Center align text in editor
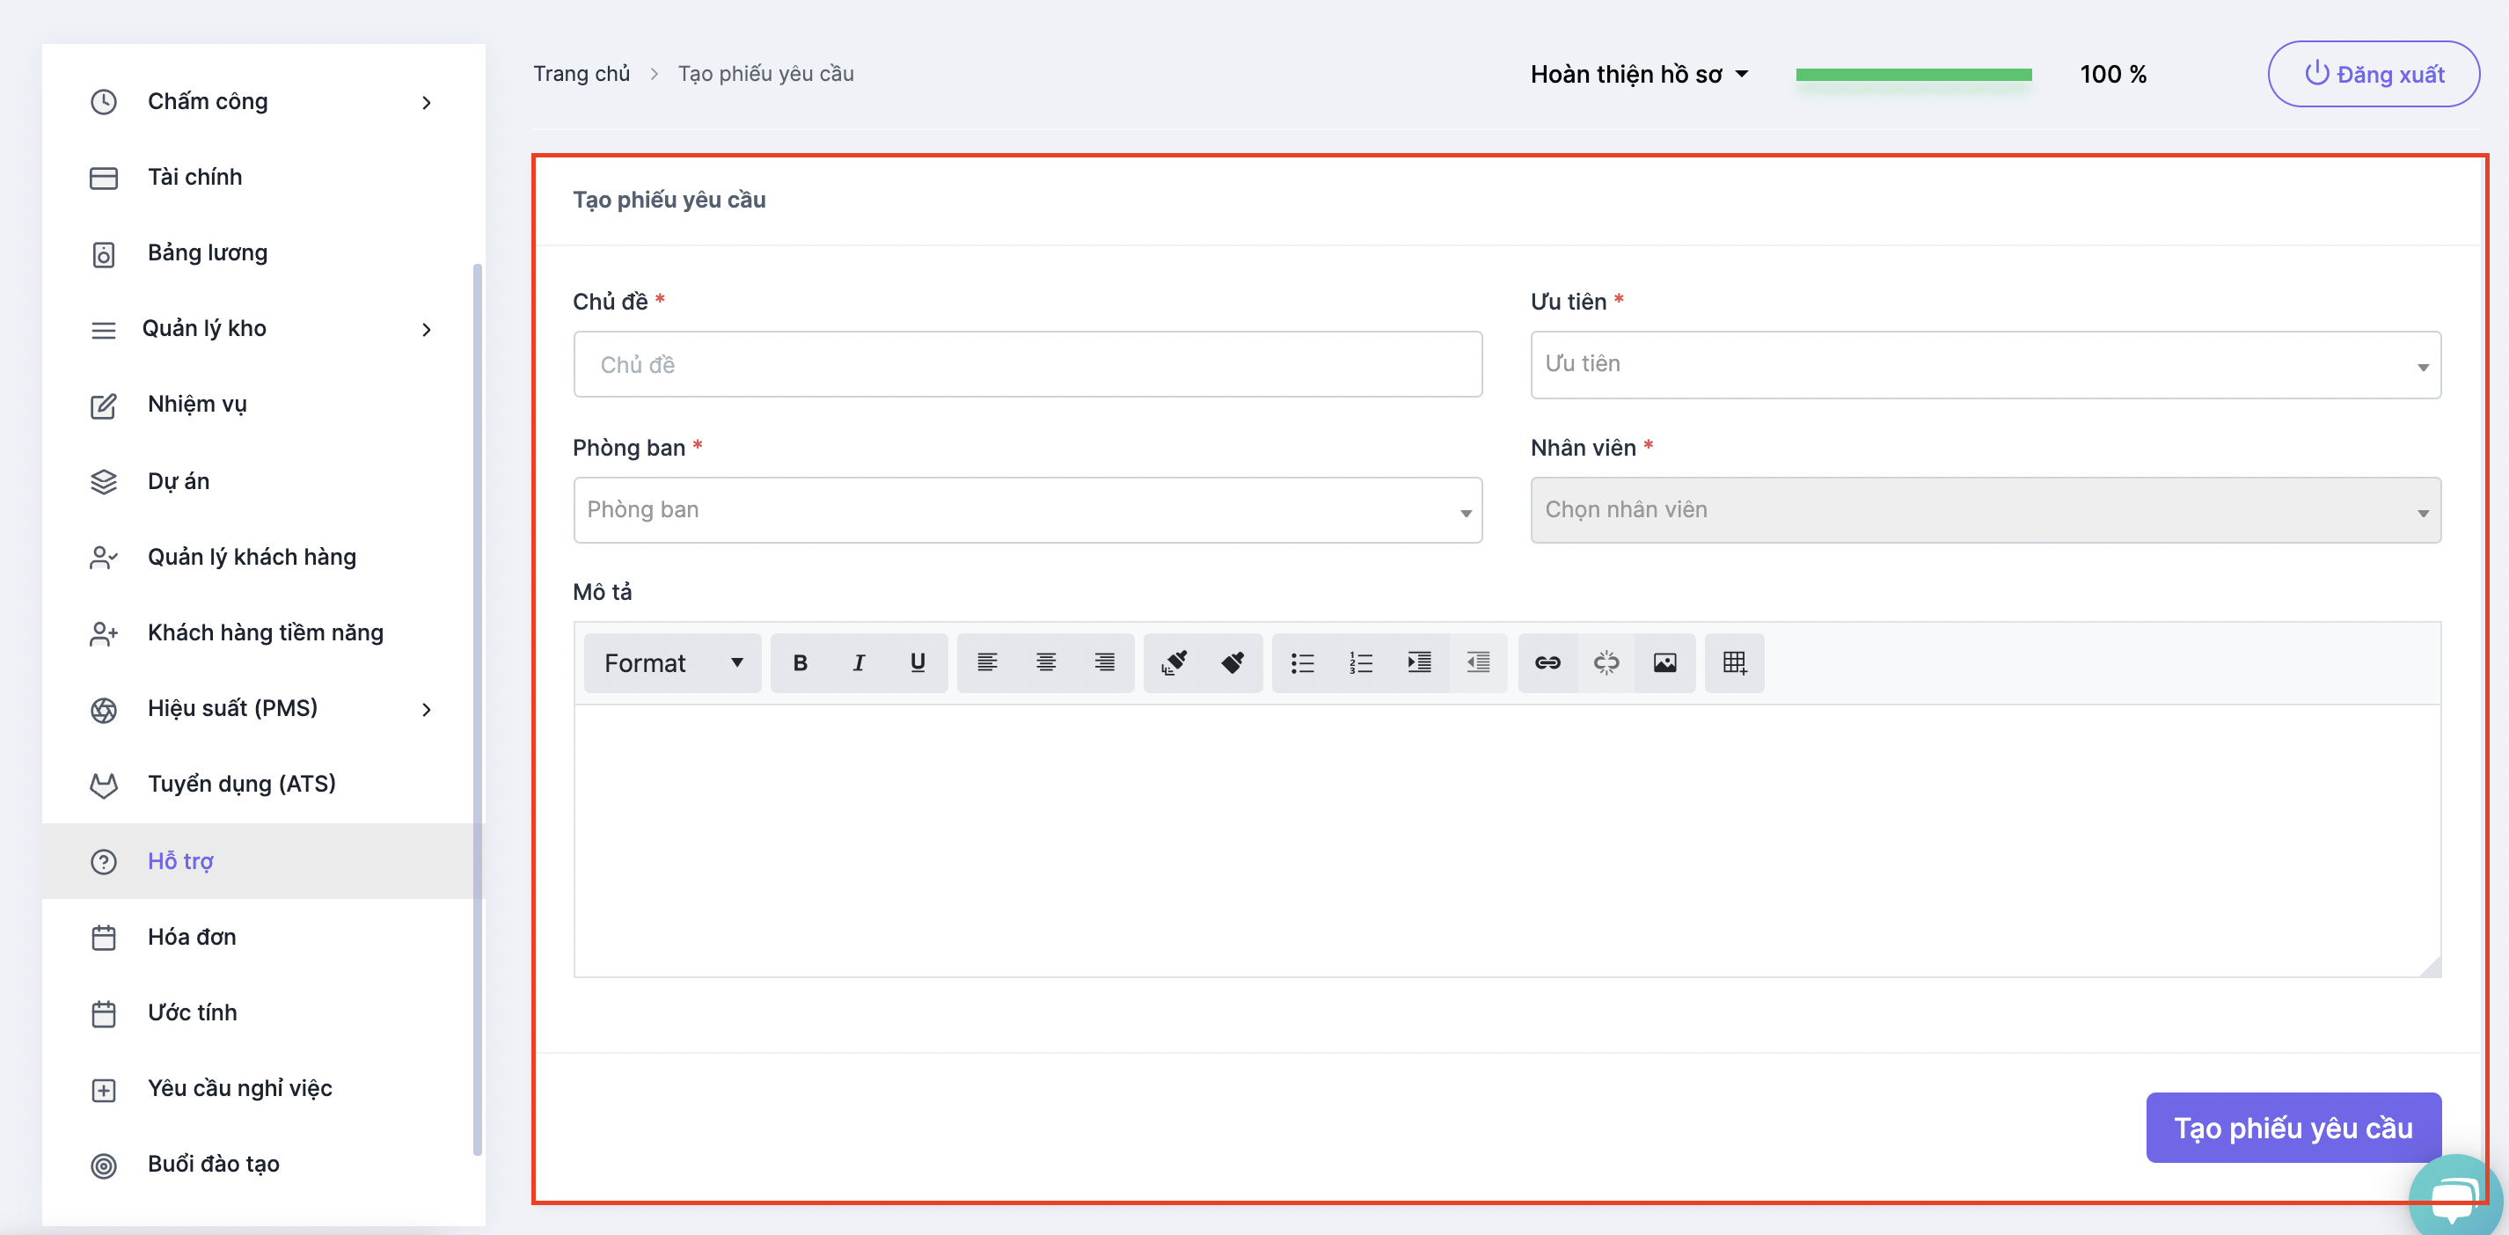The image size is (2509, 1235). pos(1045,663)
